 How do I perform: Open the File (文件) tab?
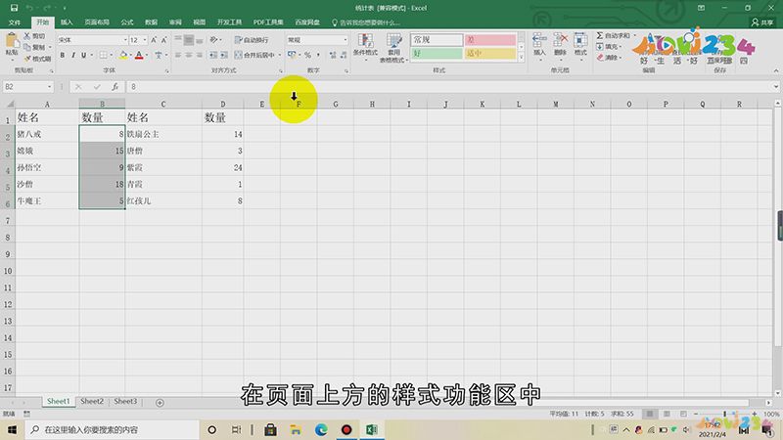pos(15,22)
